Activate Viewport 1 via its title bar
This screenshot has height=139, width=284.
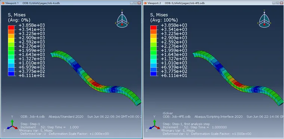72,3
